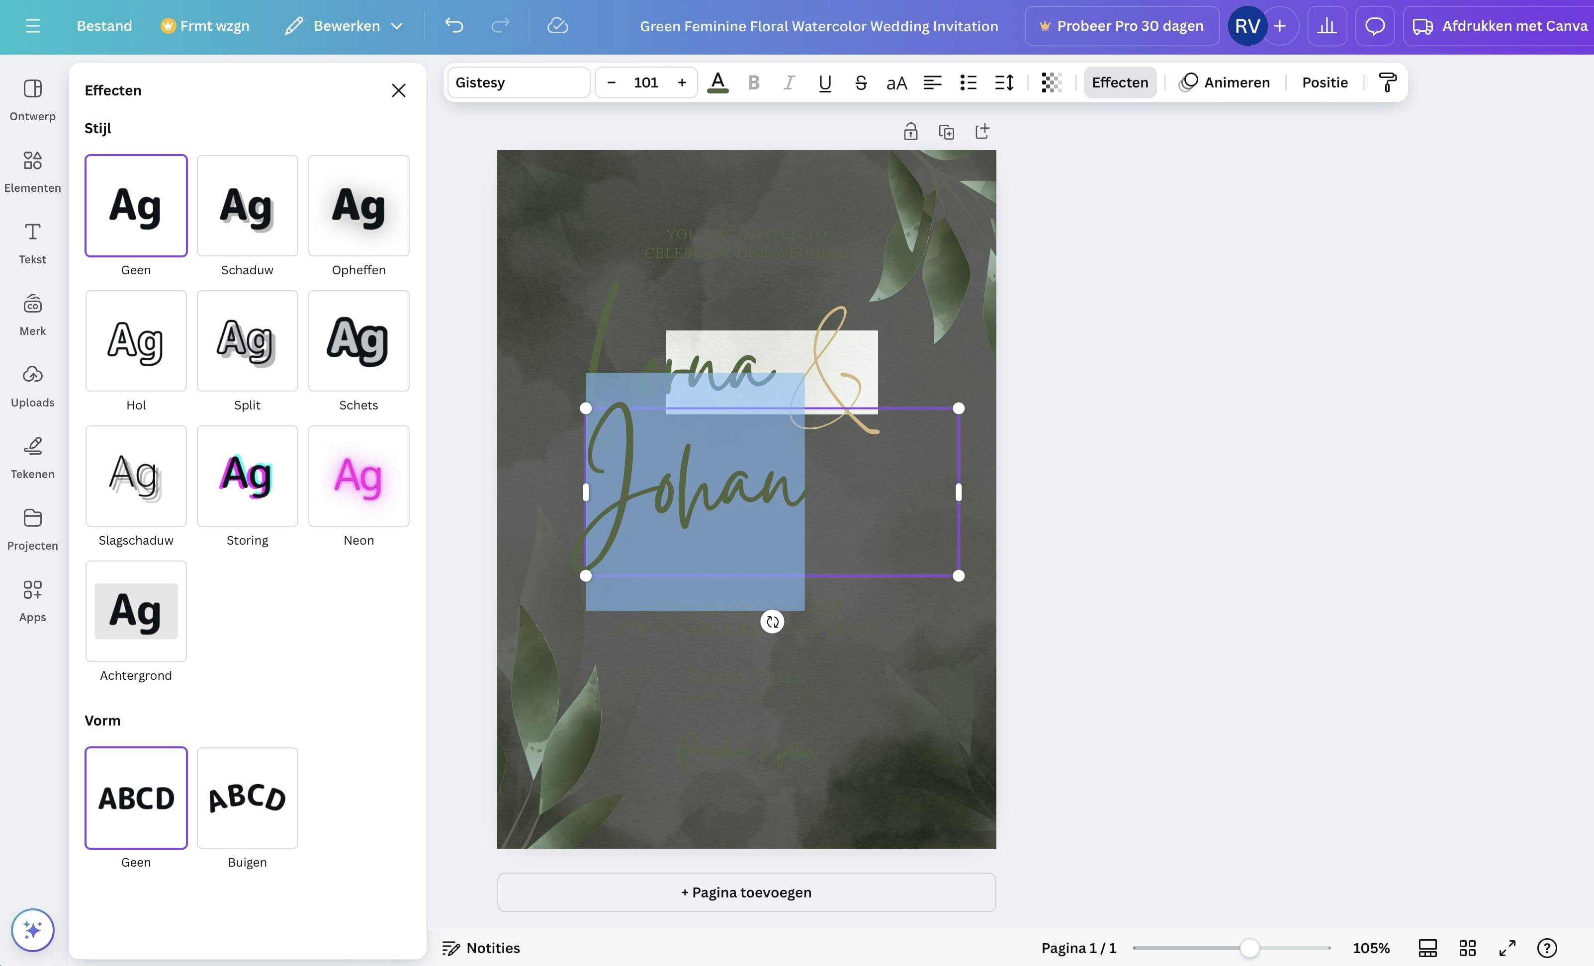The height and width of the screenshot is (966, 1594).
Task: Click the line spacing icon
Action: pyautogui.click(x=1004, y=83)
